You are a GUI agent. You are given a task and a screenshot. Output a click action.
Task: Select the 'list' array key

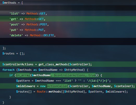14,13
